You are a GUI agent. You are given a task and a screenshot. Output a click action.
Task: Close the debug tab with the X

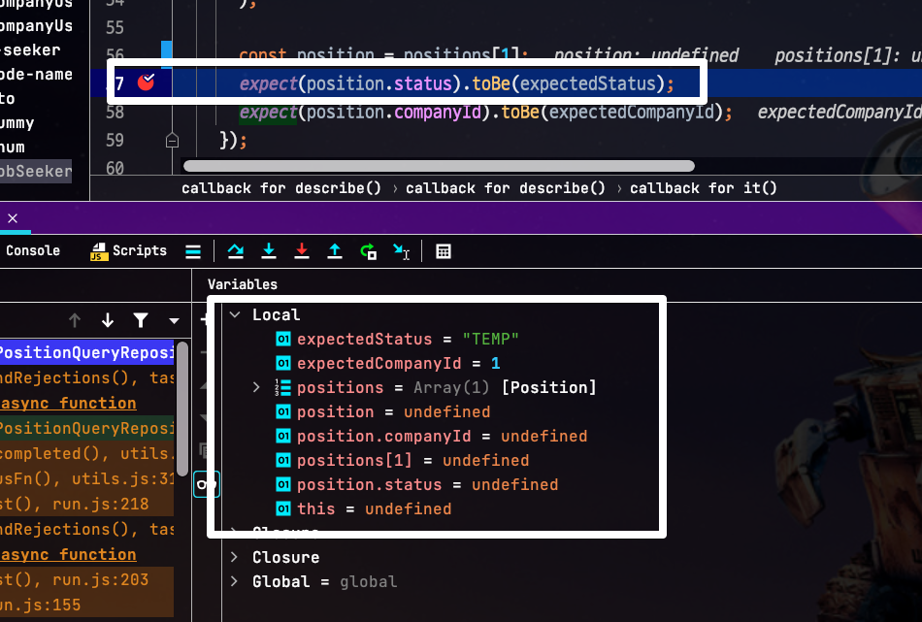[x=13, y=218]
